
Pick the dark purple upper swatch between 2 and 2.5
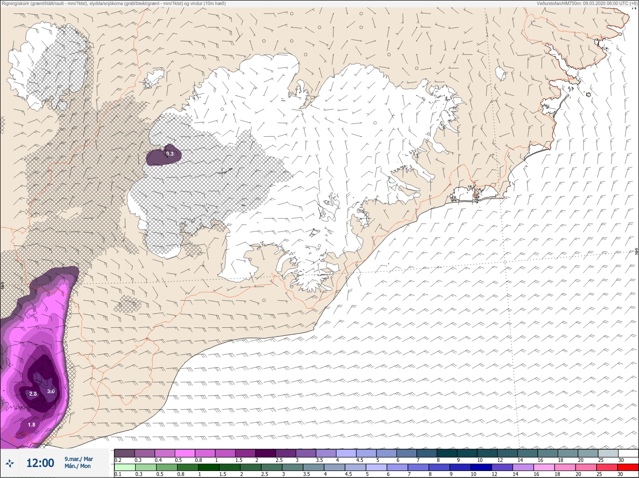click(x=266, y=453)
